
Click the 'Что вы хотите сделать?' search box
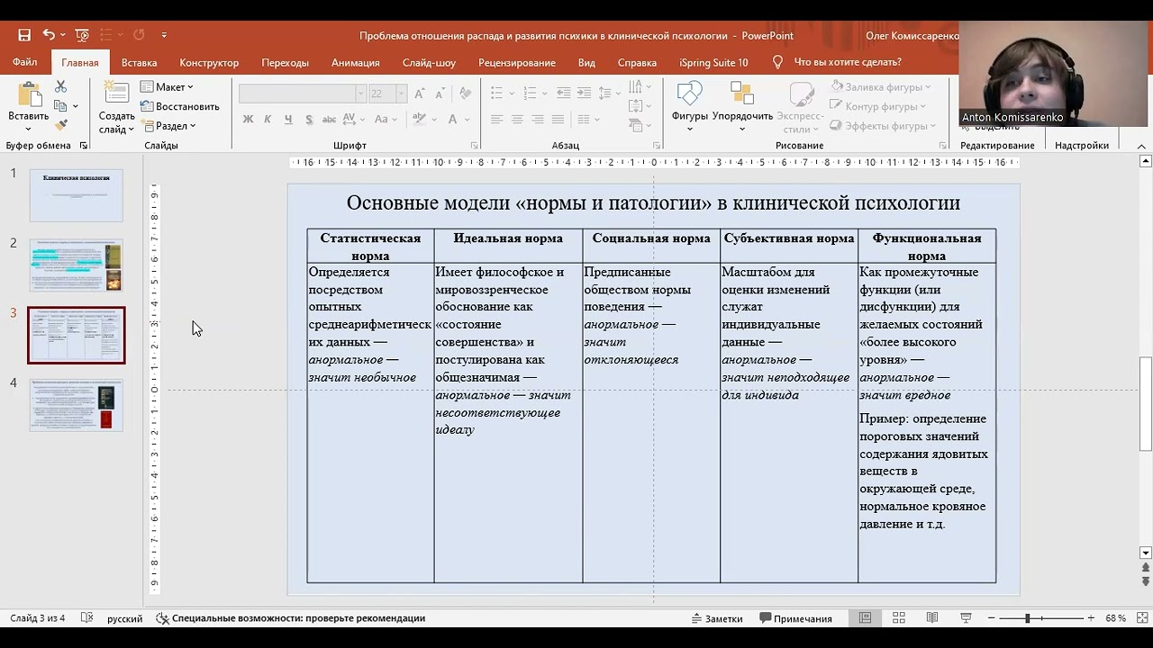(x=848, y=62)
